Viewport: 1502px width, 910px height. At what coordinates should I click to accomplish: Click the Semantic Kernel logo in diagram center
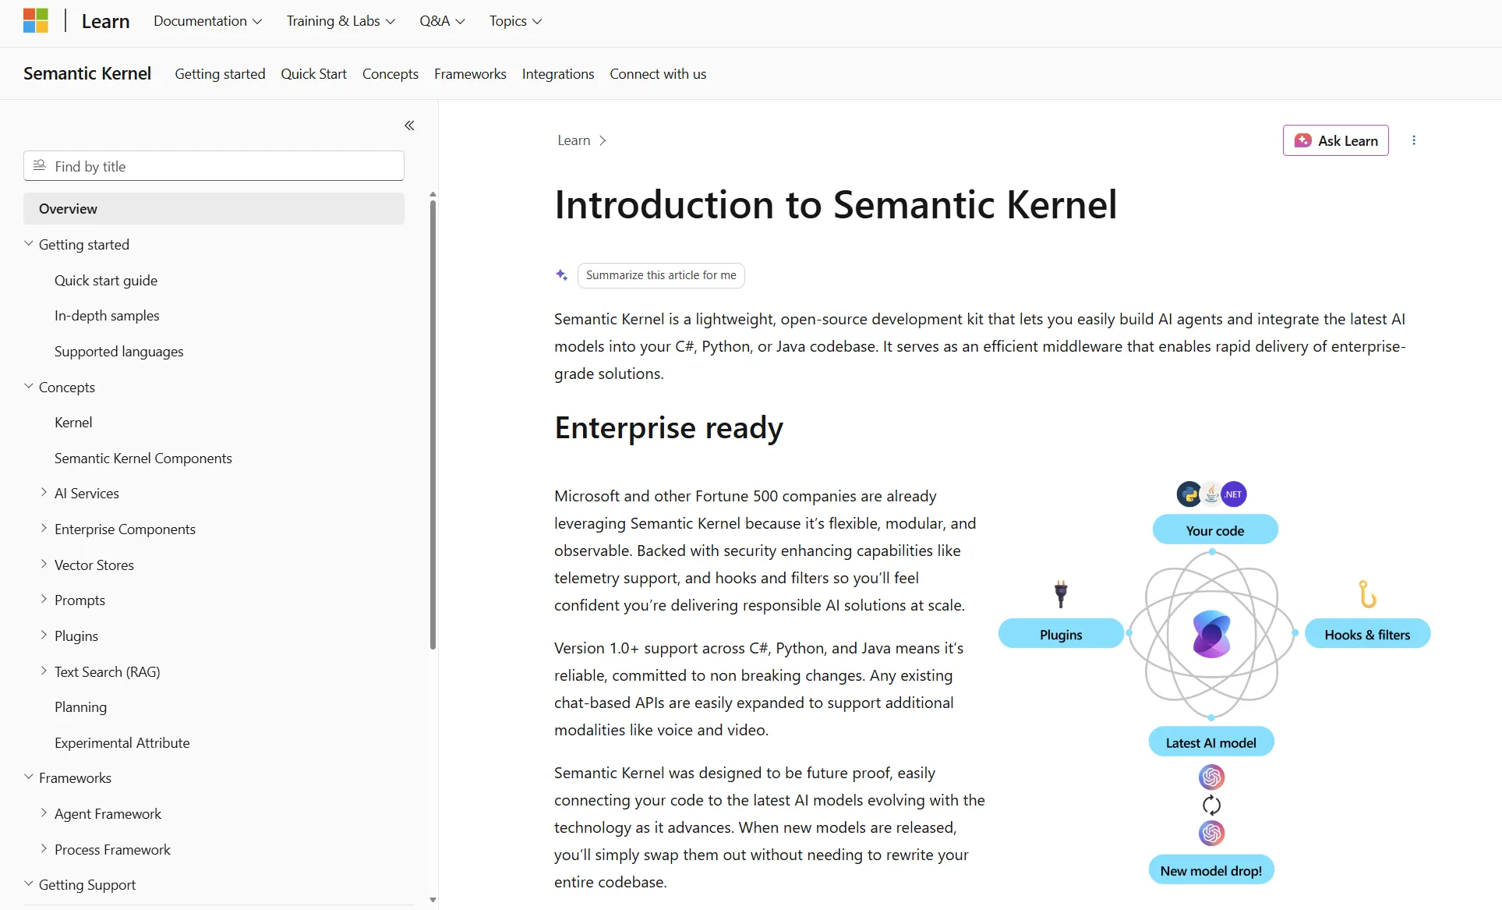[1211, 635]
